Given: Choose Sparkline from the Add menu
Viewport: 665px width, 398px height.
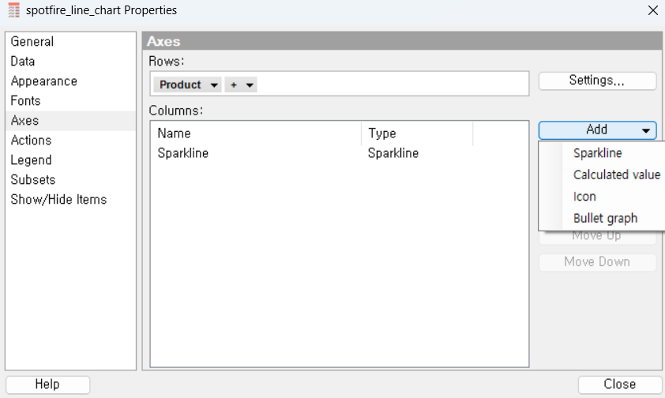Looking at the screenshot, I should click(x=597, y=153).
